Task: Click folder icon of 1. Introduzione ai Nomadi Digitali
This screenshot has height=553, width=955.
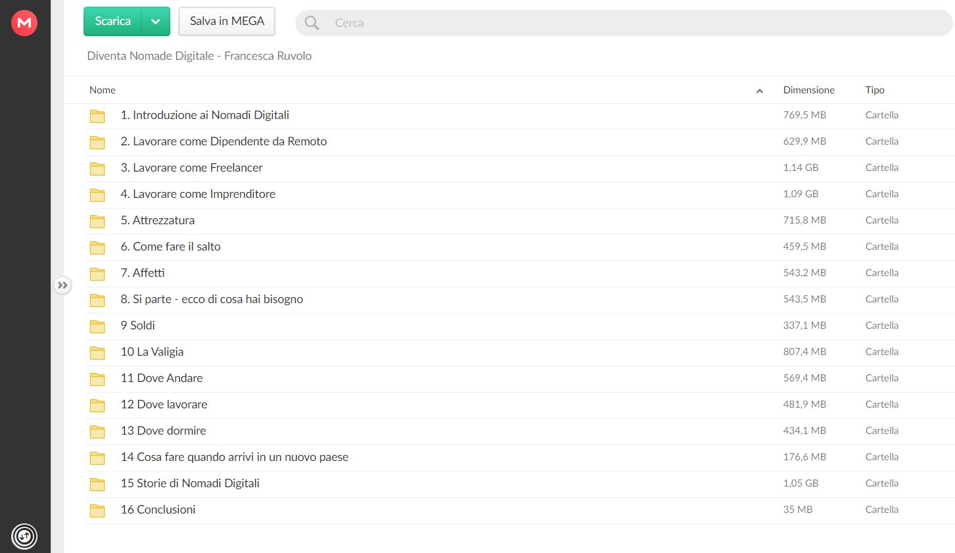Action: click(97, 116)
